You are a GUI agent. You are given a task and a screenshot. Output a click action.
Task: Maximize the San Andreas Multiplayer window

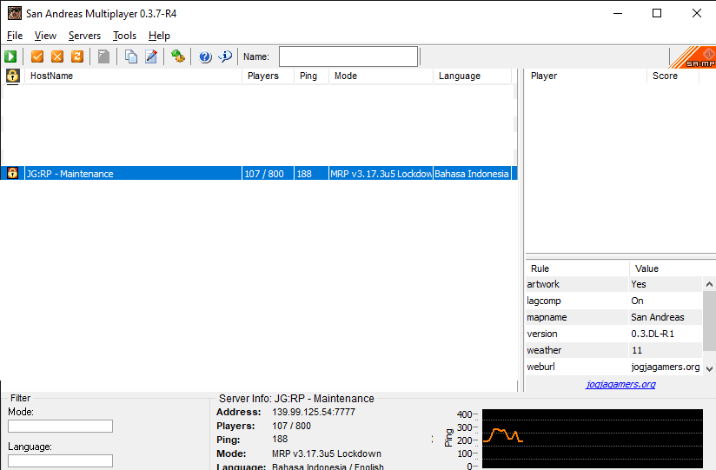coord(657,13)
